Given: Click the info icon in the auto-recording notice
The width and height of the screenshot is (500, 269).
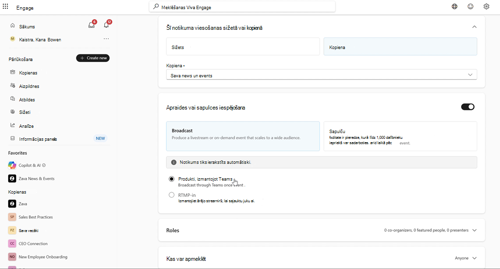Looking at the screenshot, I should pyautogui.click(x=174, y=162).
